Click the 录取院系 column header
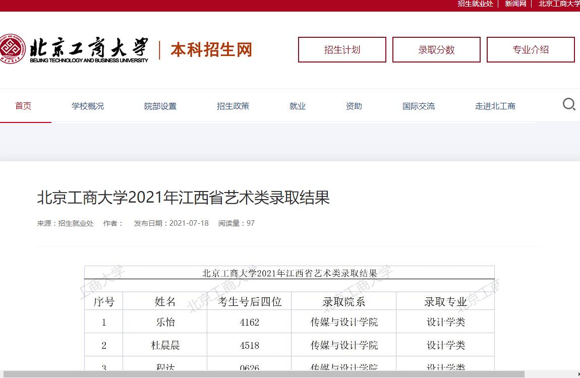580x378 pixels. tap(344, 301)
